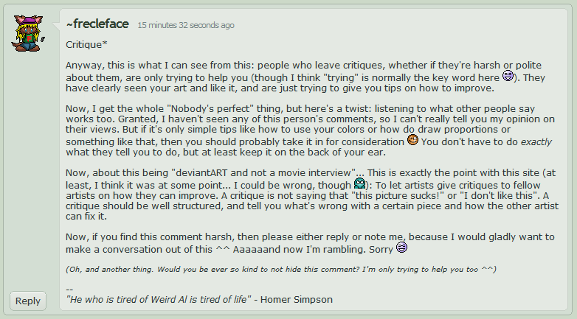The image size is (577, 319).
Task: Click the "--" signature separator dashes
Action: (69, 288)
